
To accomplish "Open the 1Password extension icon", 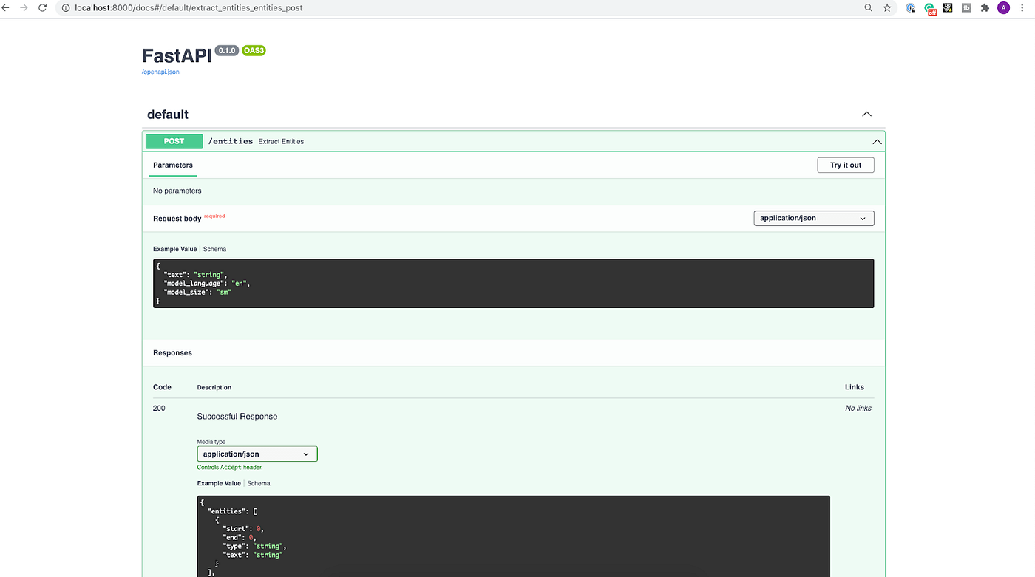I will [x=911, y=7].
